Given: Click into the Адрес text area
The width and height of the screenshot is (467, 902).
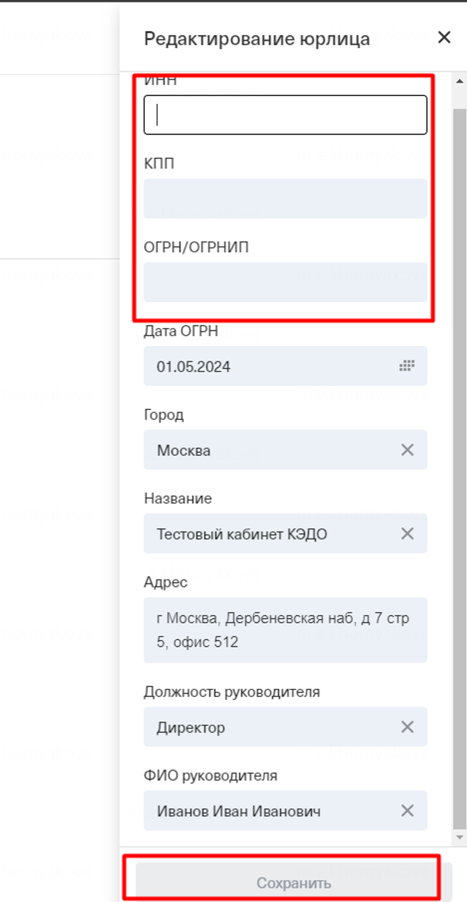Looking at the screenshot, I should (x=285, y=630).
